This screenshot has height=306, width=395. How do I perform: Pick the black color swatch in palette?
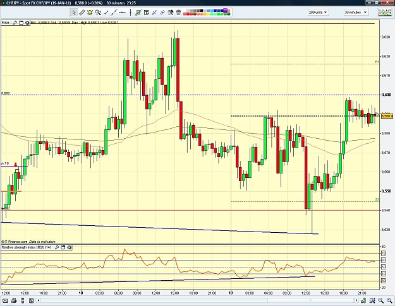[202, 11]
